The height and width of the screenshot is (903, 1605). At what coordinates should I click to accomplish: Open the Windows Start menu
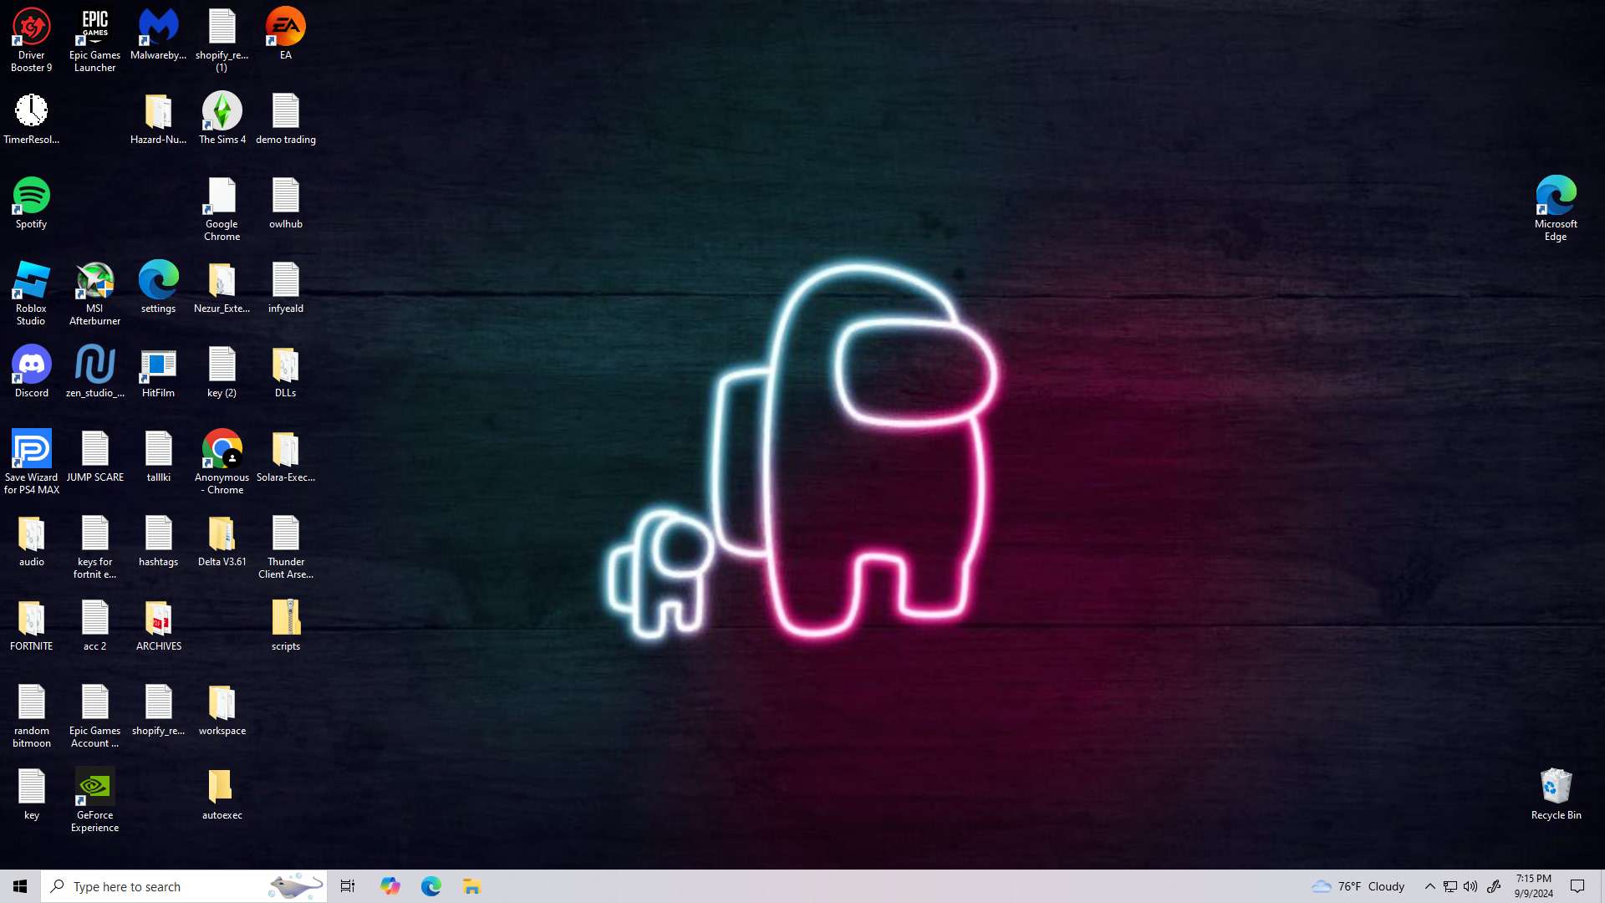pos(20,886)
